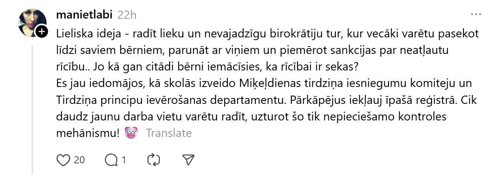Click the clown emoji ending the post
Viewport: 495px width, 181px height.
(131, 133)
